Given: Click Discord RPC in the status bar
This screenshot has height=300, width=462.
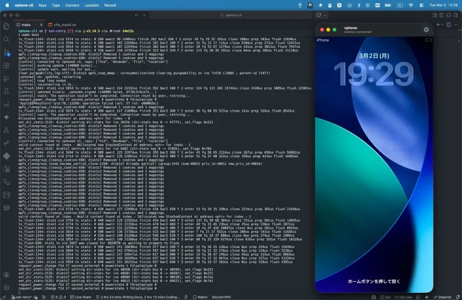Looking at the screenshot, I should (x=221, y=297).
